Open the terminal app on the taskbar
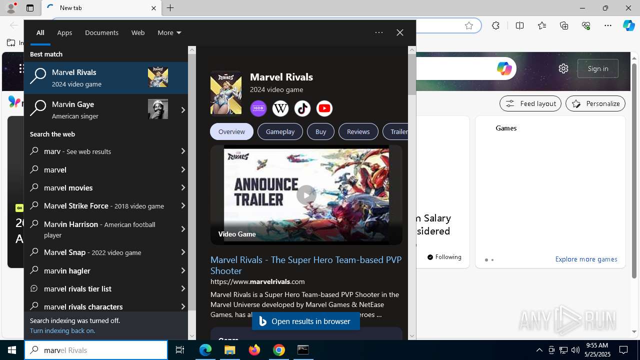Viewport: 640px width, 360px height. pyautogui.click(x=303, y=350)
